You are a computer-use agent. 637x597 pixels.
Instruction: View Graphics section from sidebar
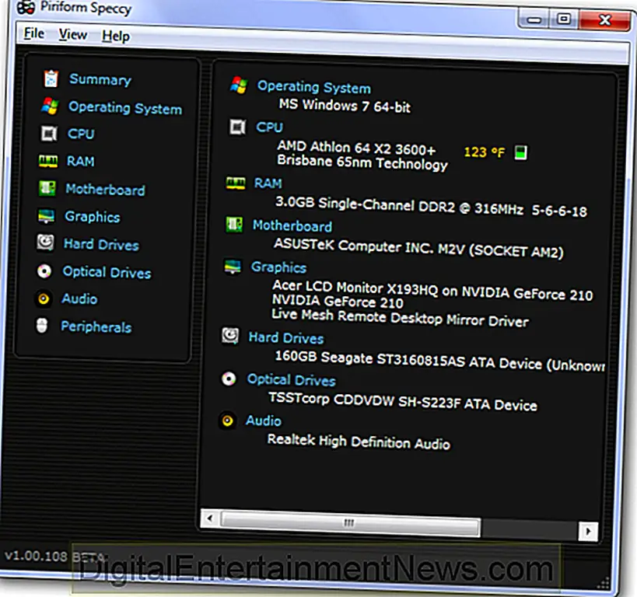[x=93, y=217]
